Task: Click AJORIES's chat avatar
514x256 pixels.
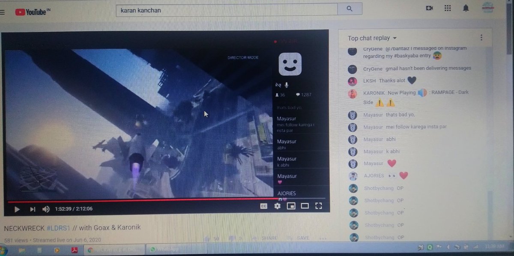Action: 353,176
